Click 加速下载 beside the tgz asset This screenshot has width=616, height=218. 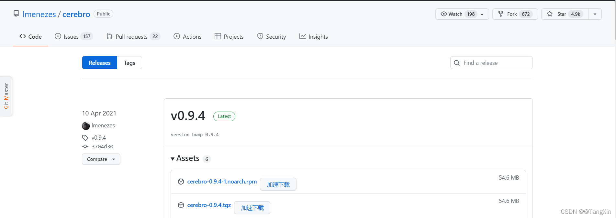coord(252,208)
